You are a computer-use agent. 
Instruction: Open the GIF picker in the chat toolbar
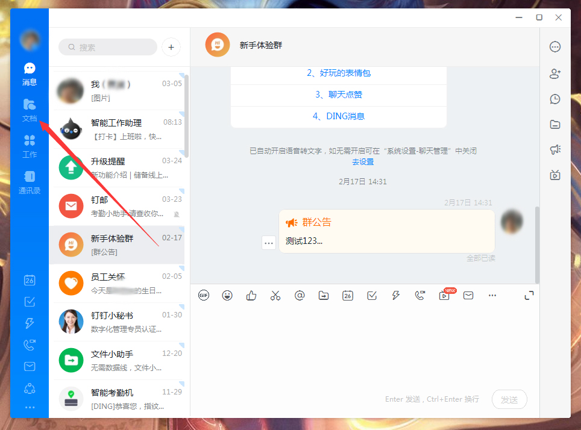[x=204, y=295]
